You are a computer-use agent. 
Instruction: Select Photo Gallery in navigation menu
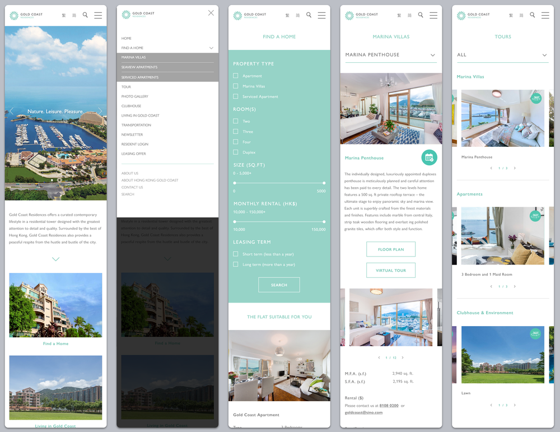click(x=134, y=96)
